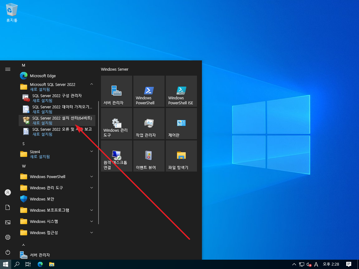359x269 pixels.
Task: Toggle the IME input mode indicator A
Action: click(316, 264)
